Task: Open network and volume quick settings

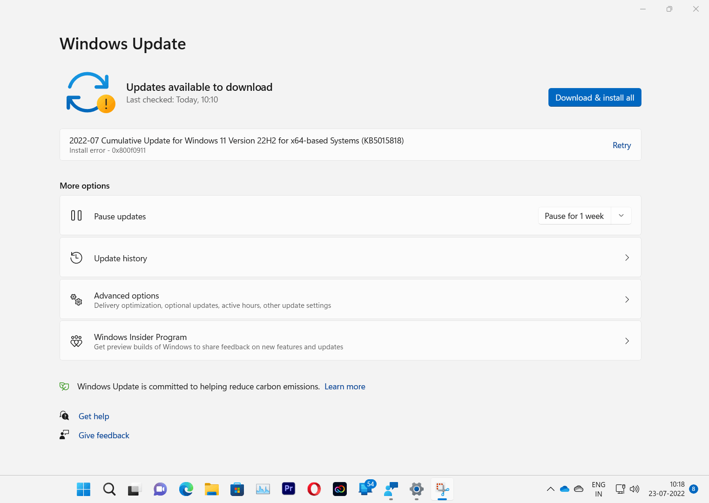Action: point(628,489)
